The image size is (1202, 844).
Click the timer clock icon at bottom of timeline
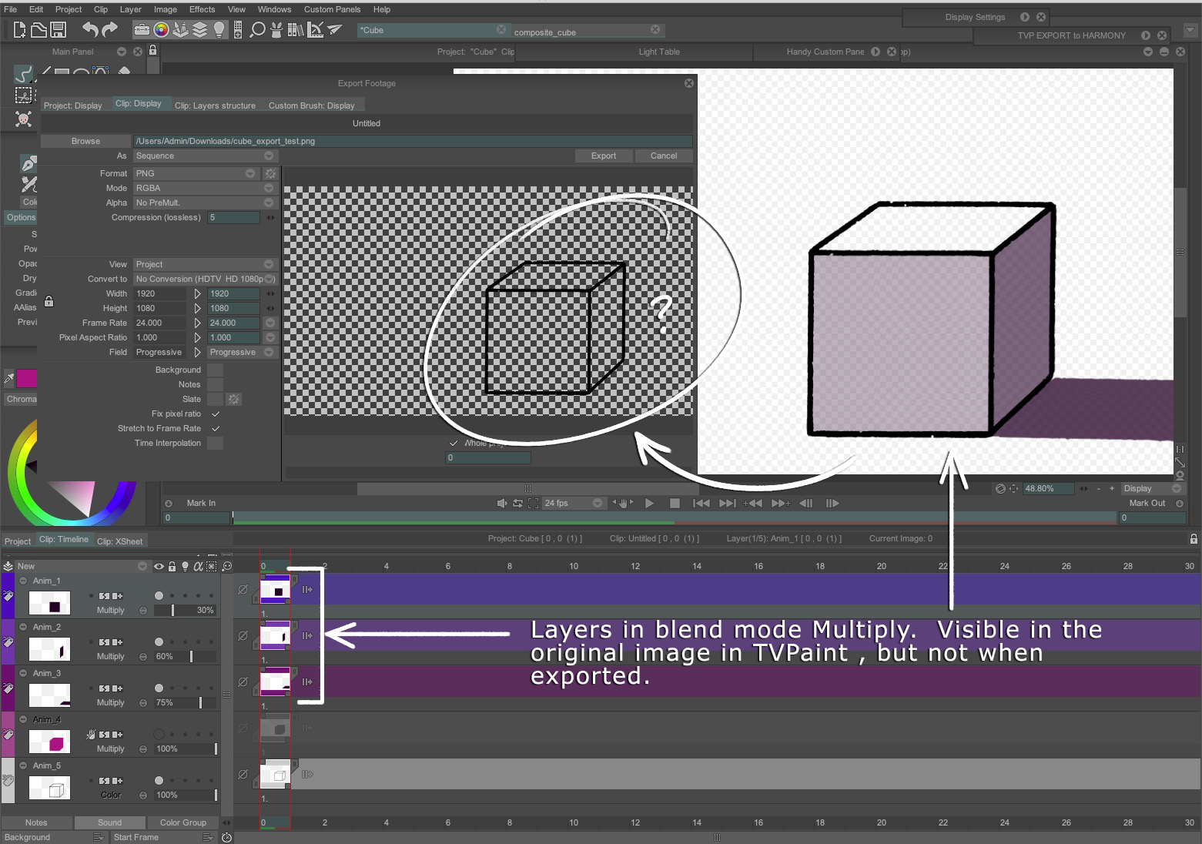tap(227, 837)
